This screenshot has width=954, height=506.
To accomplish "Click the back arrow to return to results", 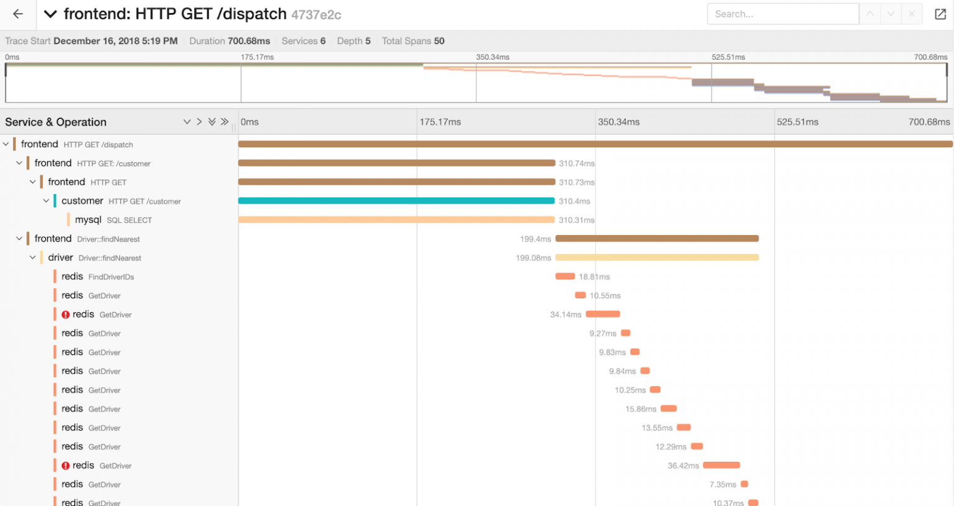I will tap(17, 14).
